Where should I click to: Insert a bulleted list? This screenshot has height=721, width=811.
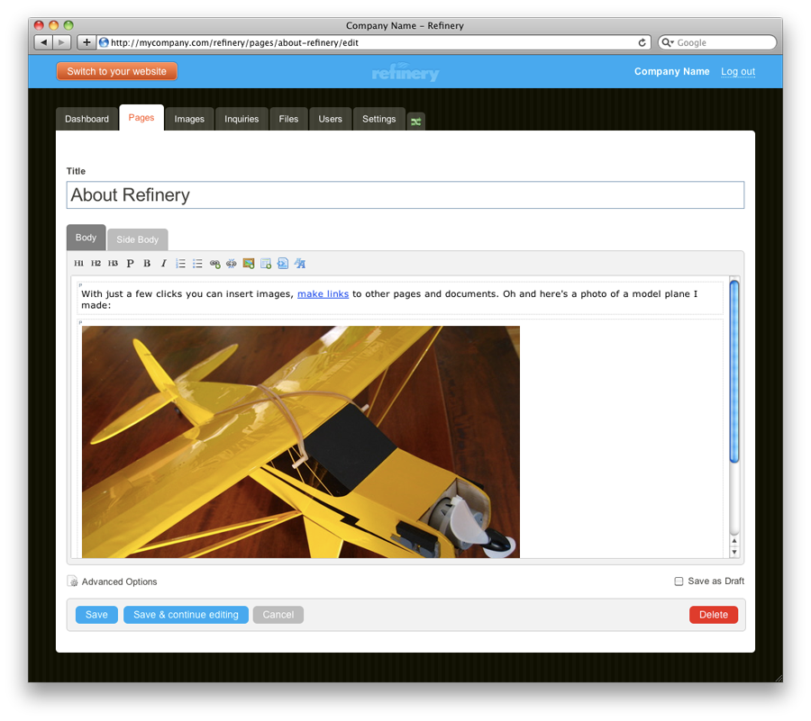pyautogui.click(x=197, y=264)
